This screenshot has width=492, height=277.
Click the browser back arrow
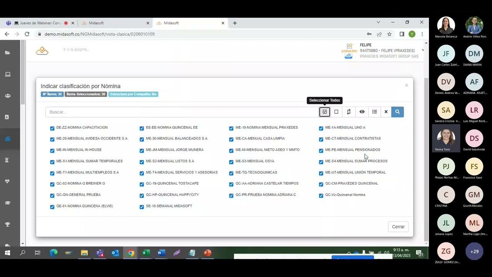pos(7,34)
